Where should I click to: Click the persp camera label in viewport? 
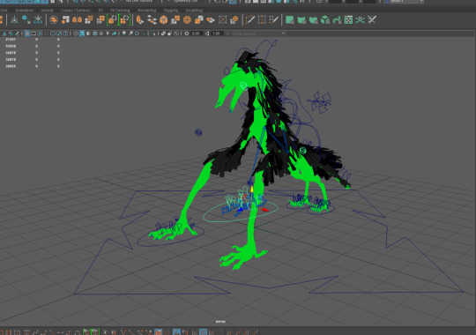220,321
